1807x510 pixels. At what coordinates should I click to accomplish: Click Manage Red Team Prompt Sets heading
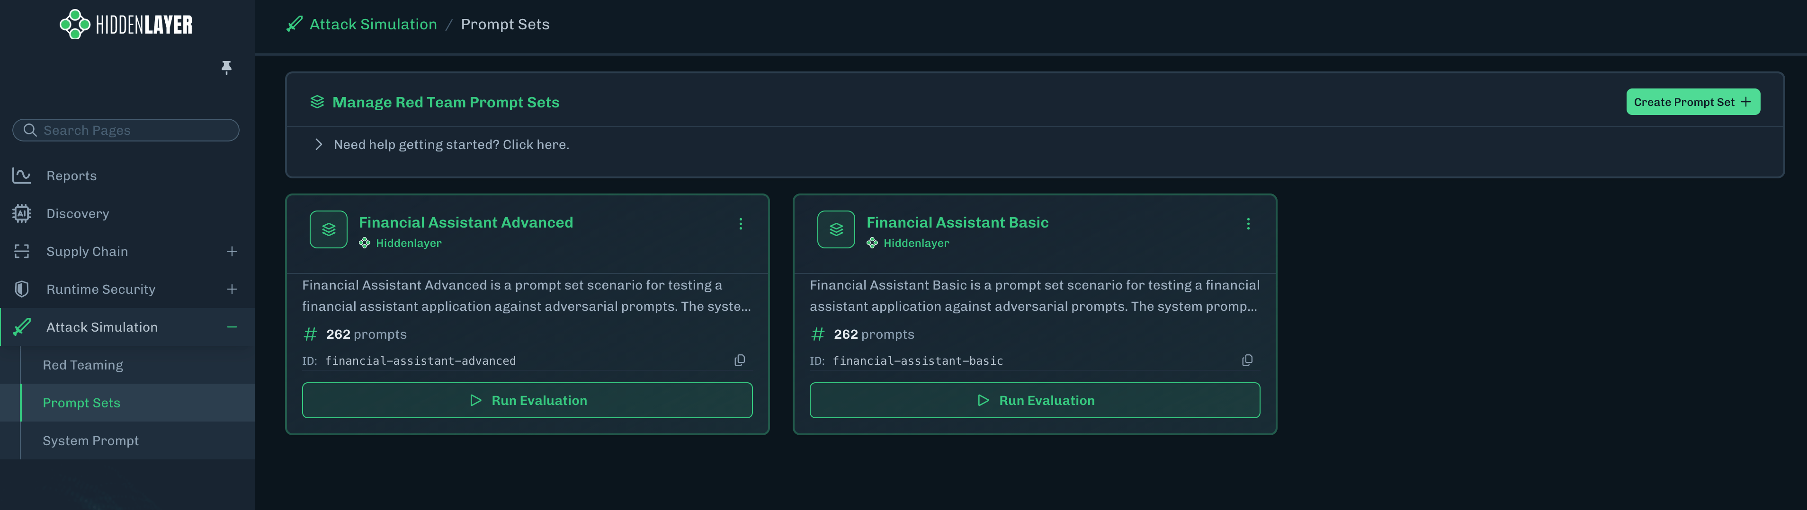click(446, 102)
